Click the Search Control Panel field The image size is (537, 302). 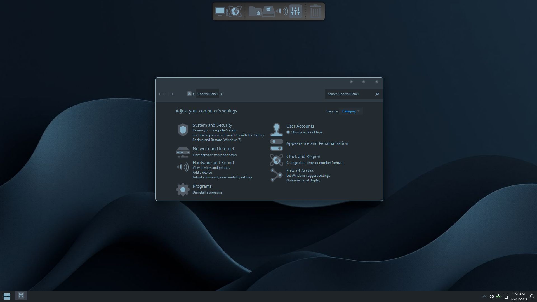click(350, 94)
